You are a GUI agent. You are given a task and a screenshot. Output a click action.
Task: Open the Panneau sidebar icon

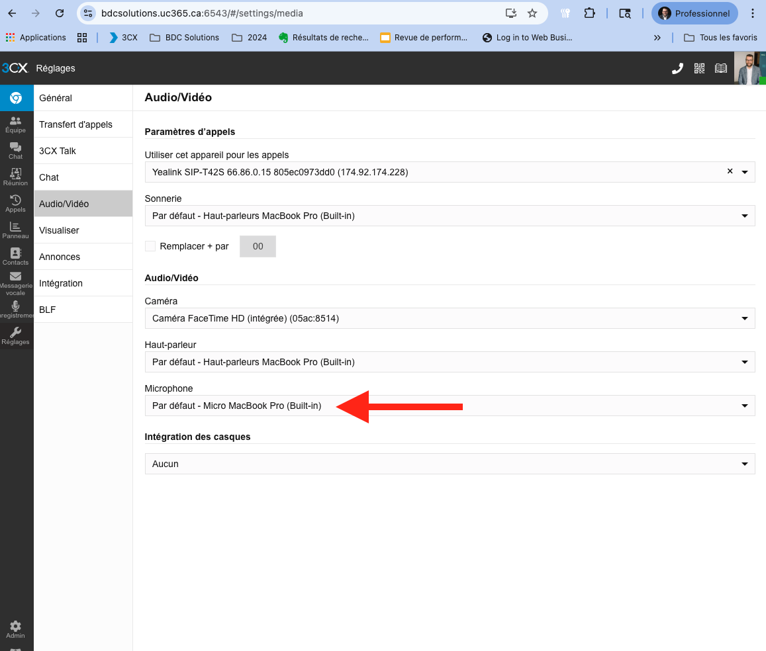point(16,230)
